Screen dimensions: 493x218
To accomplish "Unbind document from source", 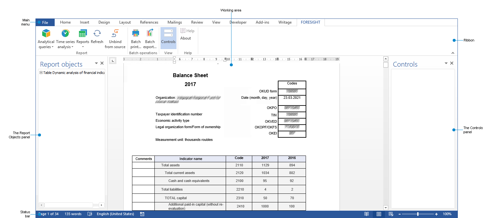I will [115, 38].
